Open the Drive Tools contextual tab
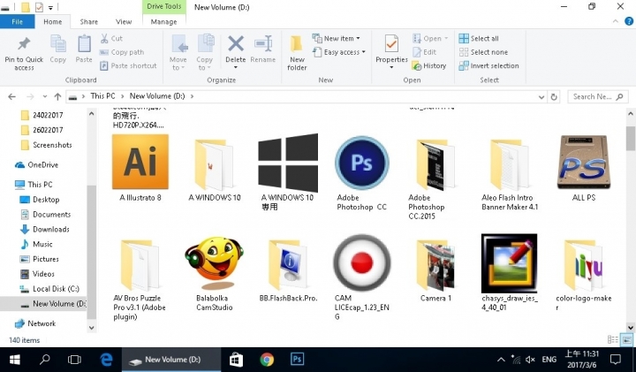Viewport: 636px width, 372px height. (x=164, y=6)
